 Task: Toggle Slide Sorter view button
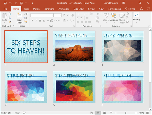[x=98, y=112]
